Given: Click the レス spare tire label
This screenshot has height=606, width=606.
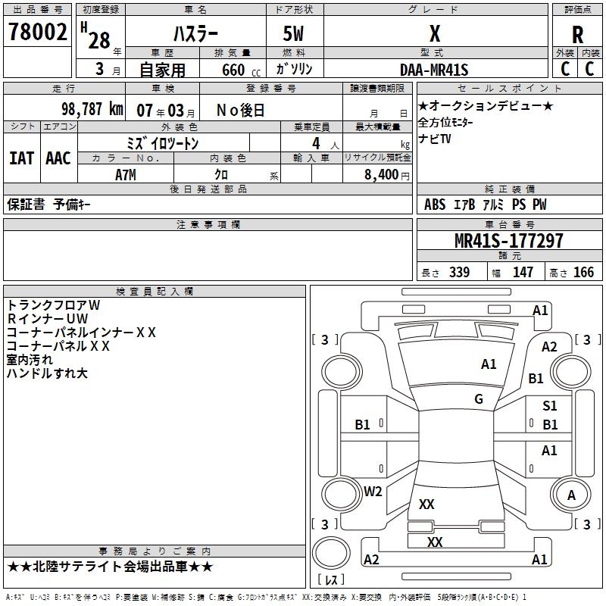Looking at the screenshot, I should (331, 579).
